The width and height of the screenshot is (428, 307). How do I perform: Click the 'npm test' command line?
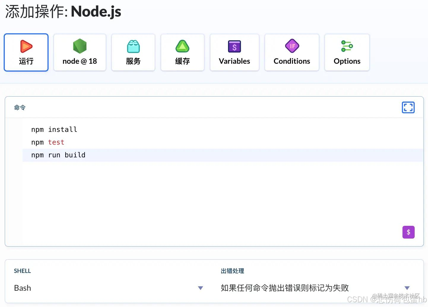point(48,142)
